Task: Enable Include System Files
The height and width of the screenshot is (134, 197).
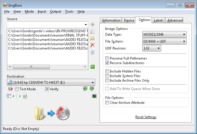Action: pos(107,76)
